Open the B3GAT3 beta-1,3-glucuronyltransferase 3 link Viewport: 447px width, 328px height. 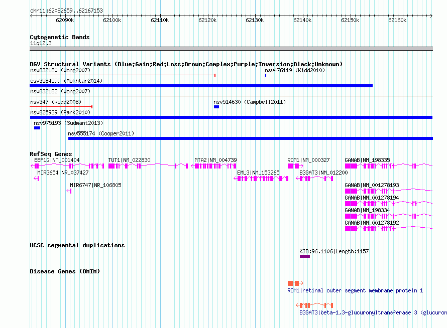click(373, 312)
